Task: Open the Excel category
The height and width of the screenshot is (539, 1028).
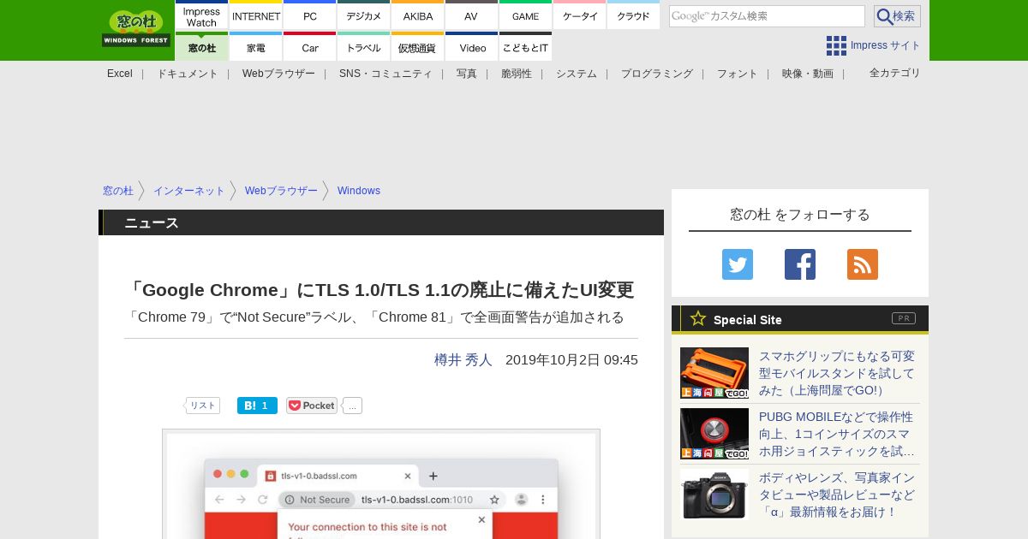Action: tap(120, 74)
